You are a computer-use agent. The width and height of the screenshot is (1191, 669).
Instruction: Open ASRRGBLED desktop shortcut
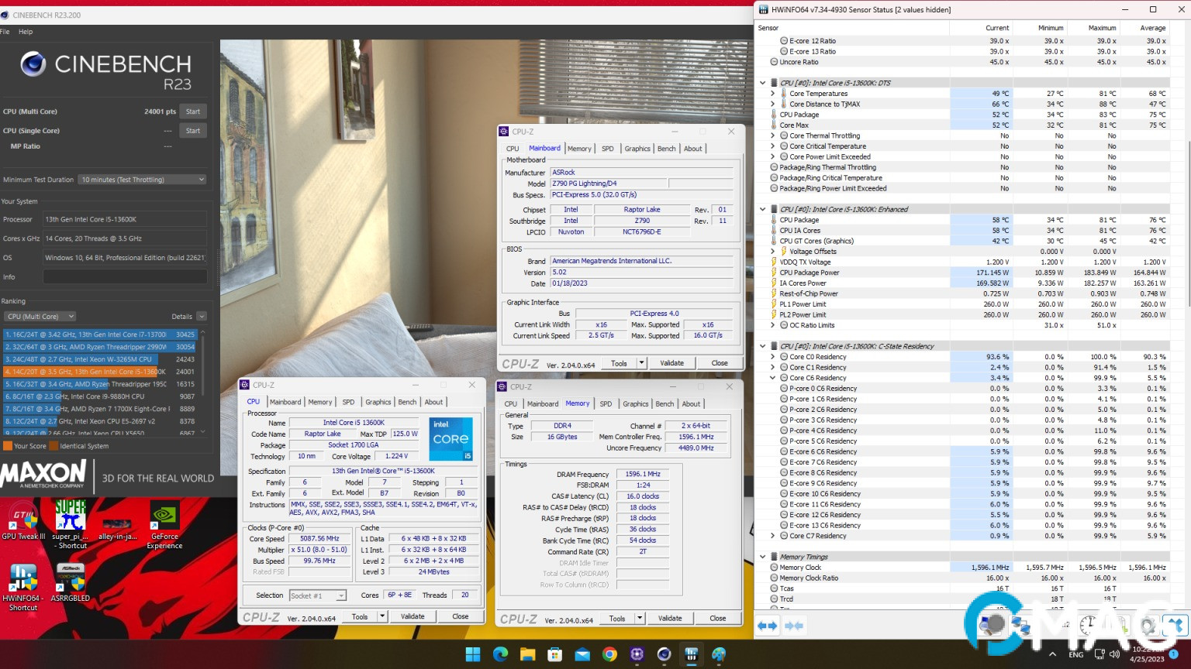(x=70, y=582)
